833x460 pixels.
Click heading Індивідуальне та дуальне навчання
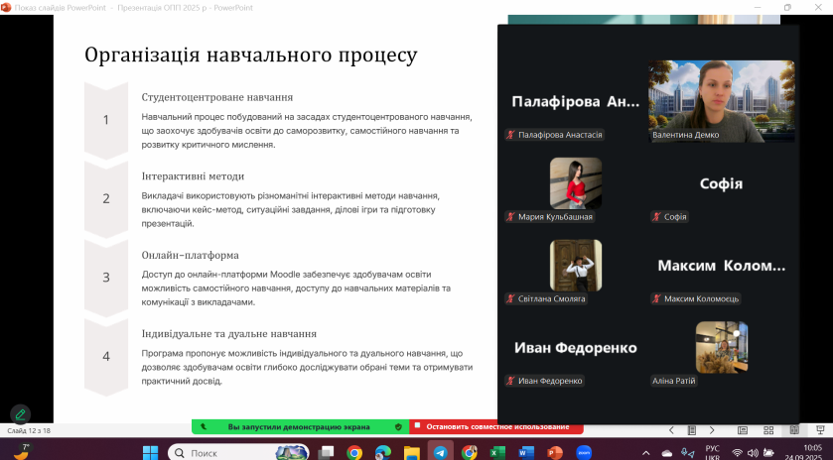coord(229,334)
